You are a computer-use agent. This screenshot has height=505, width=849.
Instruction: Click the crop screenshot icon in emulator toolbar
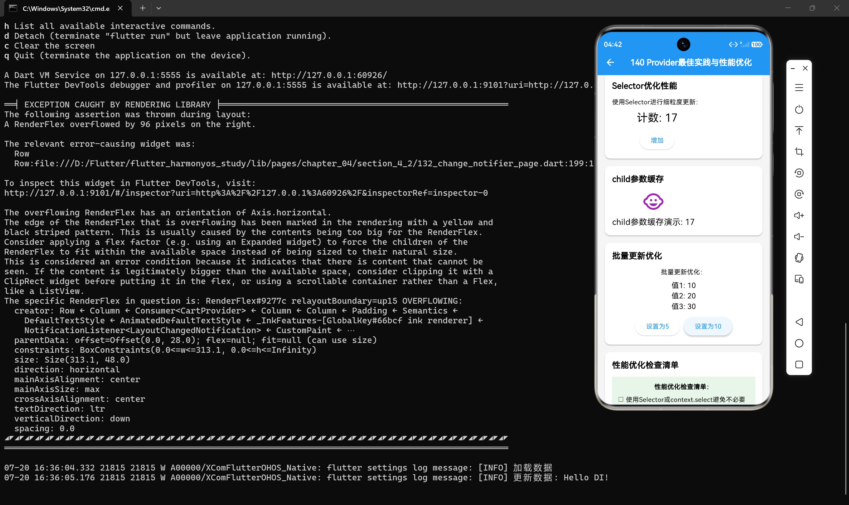799,152
